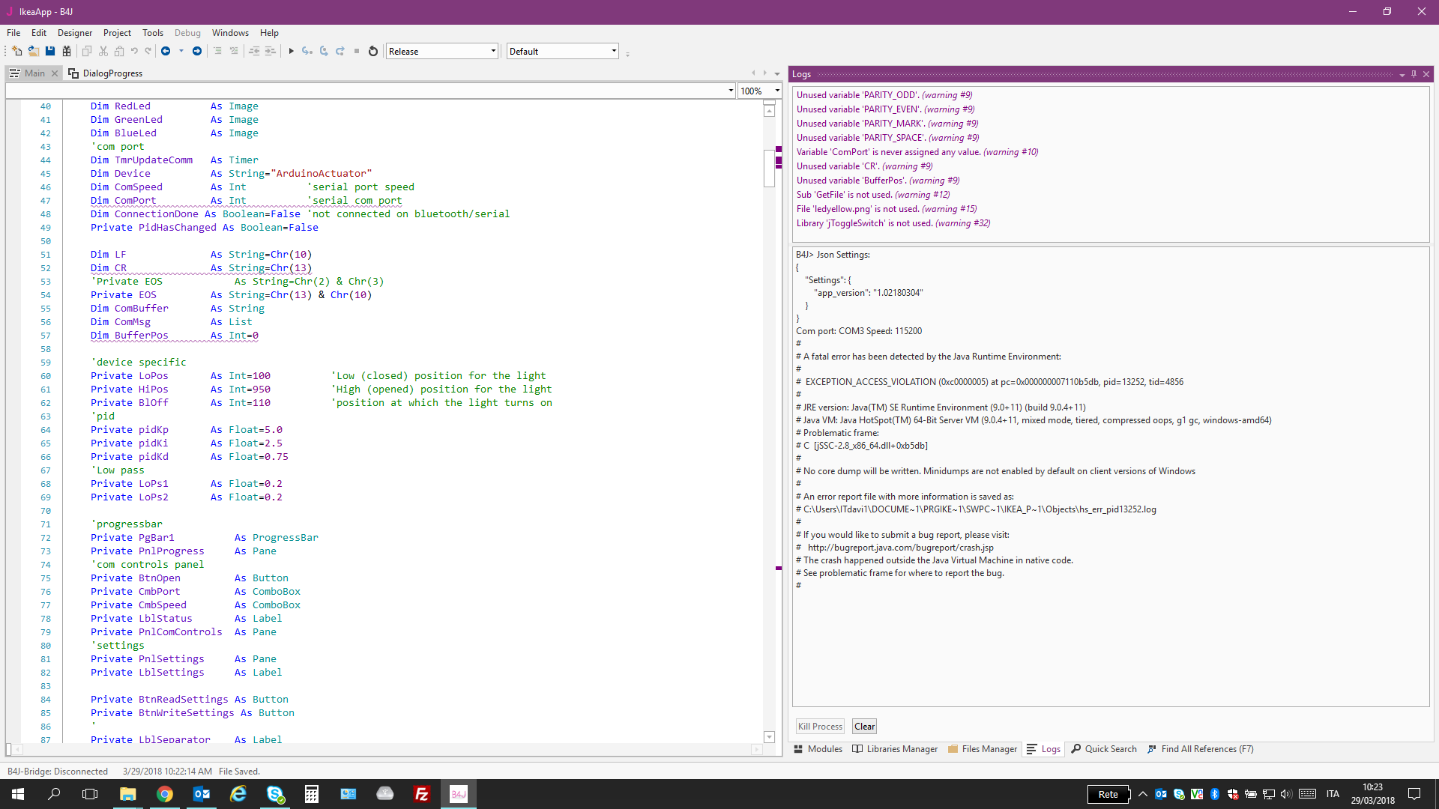This screenshot has height=809, width=1439.
Task: Click the code editor vertical scrollbar thumb
Action: click(x=769, y=168)
